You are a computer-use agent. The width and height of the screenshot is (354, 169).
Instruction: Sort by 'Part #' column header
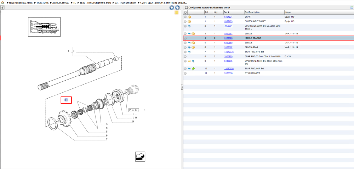(227, 12)
